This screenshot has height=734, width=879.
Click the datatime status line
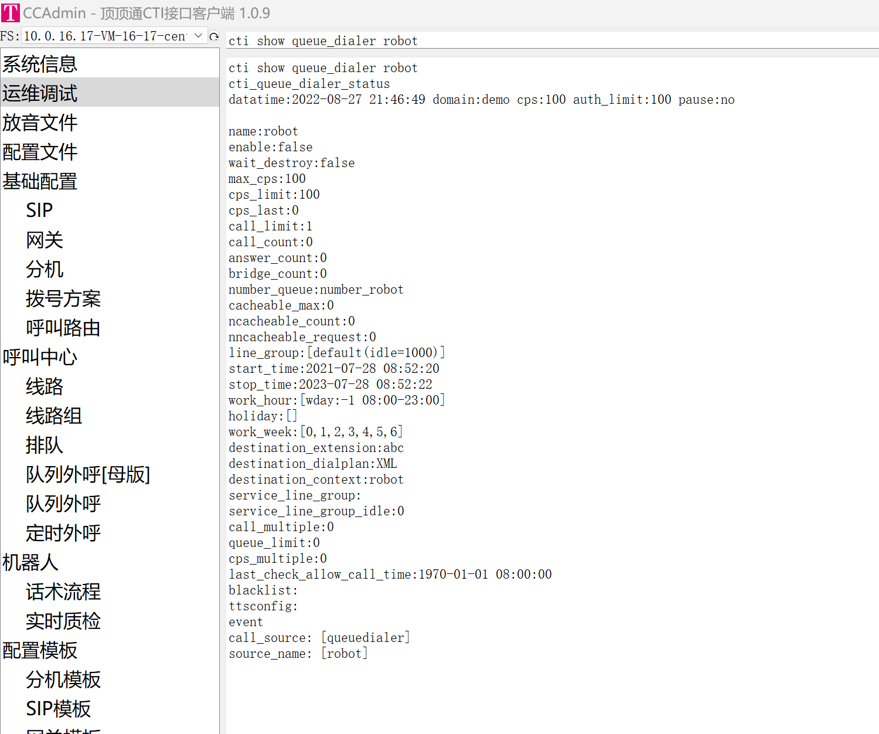click(482, 100)
